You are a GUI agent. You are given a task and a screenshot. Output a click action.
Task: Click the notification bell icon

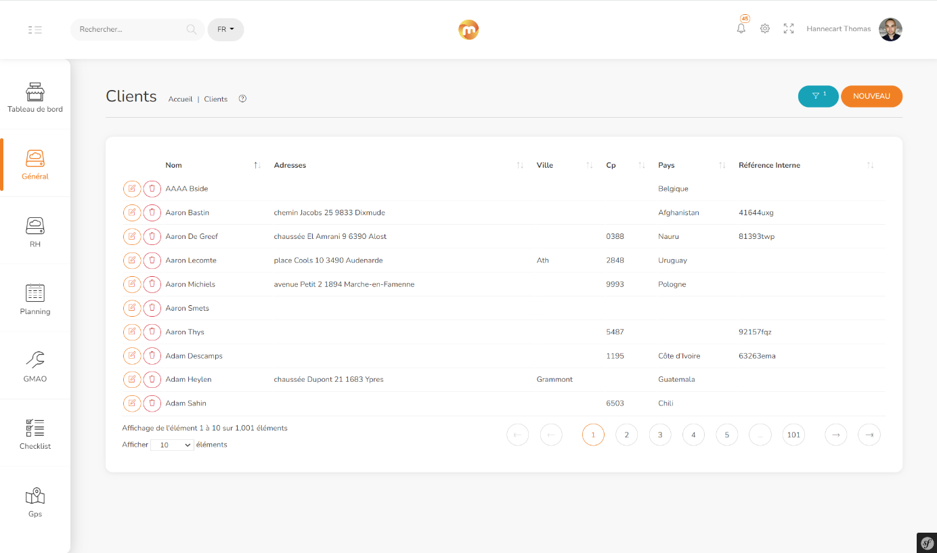click(741, 28)
